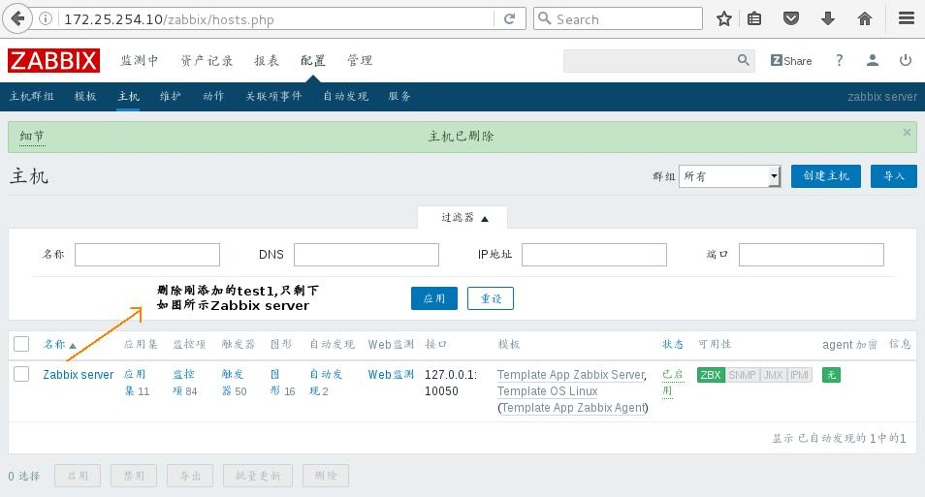Go to 自动发现 submenu
The image size is (925, 497).
pyautogui.click(x=346, y=96)
